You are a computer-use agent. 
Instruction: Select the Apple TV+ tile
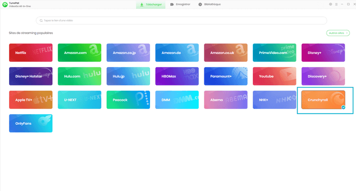coord(31,100)
